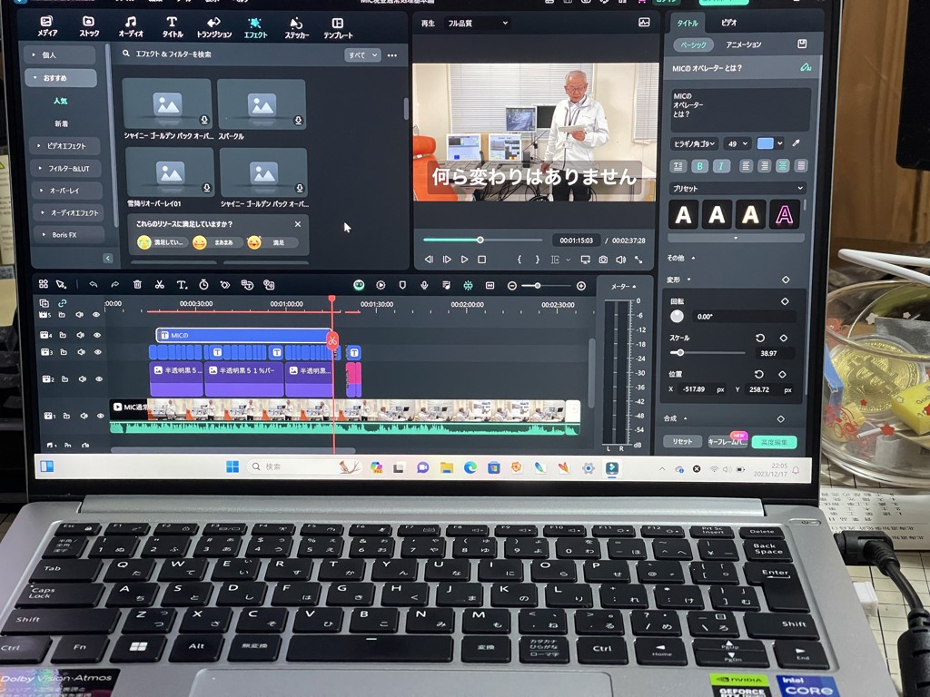
Task: Click the delete trash icon in timeline toolbar
Action: pos(137,284)
